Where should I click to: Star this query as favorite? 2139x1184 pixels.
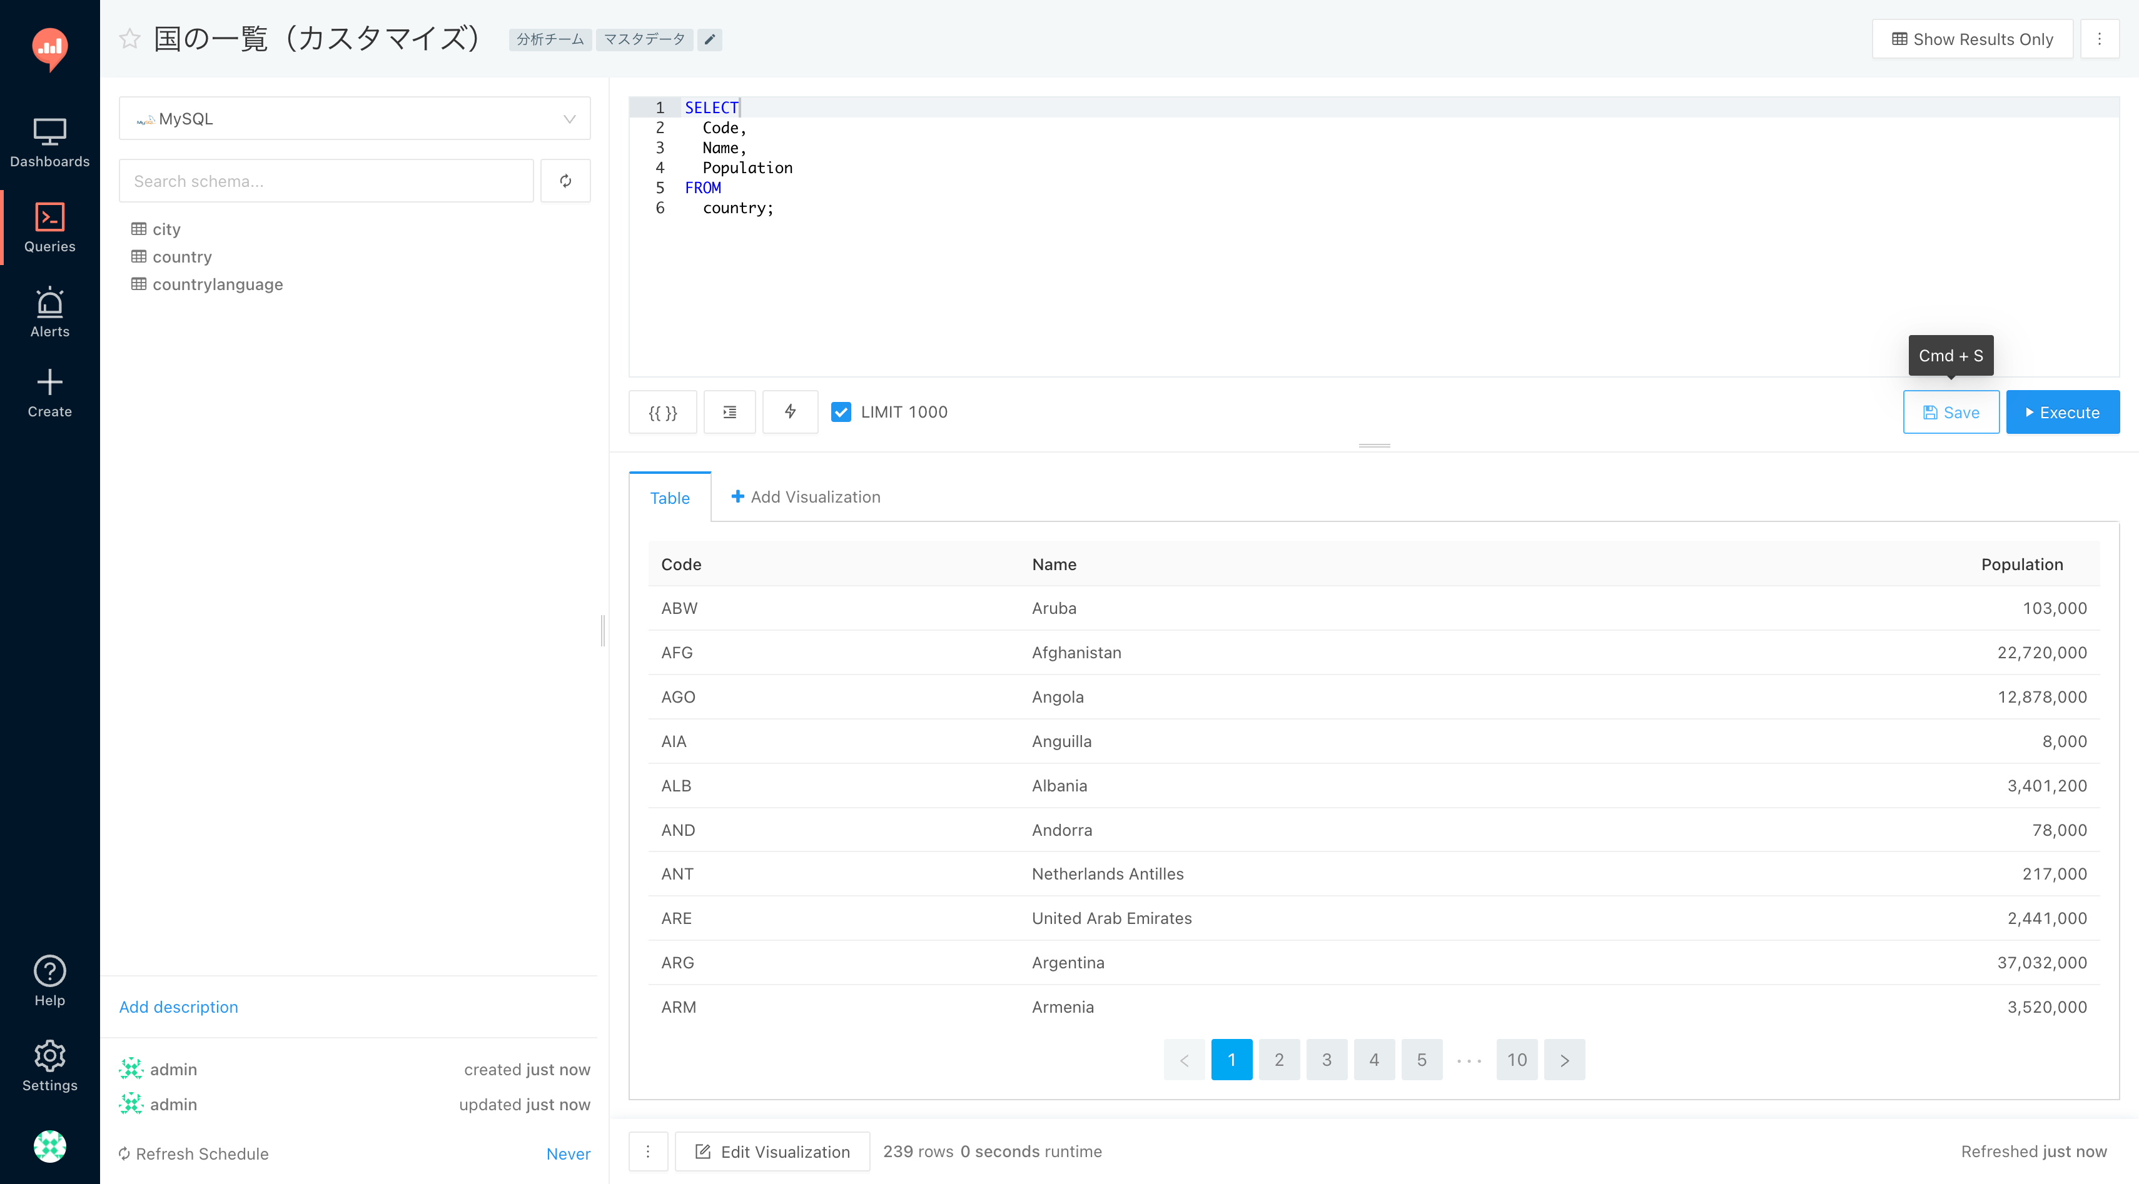[129, 39]
